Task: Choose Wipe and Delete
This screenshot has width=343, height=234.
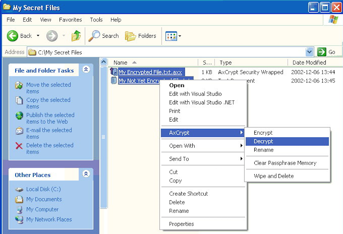Action: point(287,176)
